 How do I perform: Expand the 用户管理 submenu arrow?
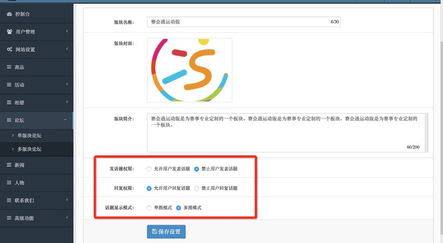pyautogui.click(x=67, y=31)
